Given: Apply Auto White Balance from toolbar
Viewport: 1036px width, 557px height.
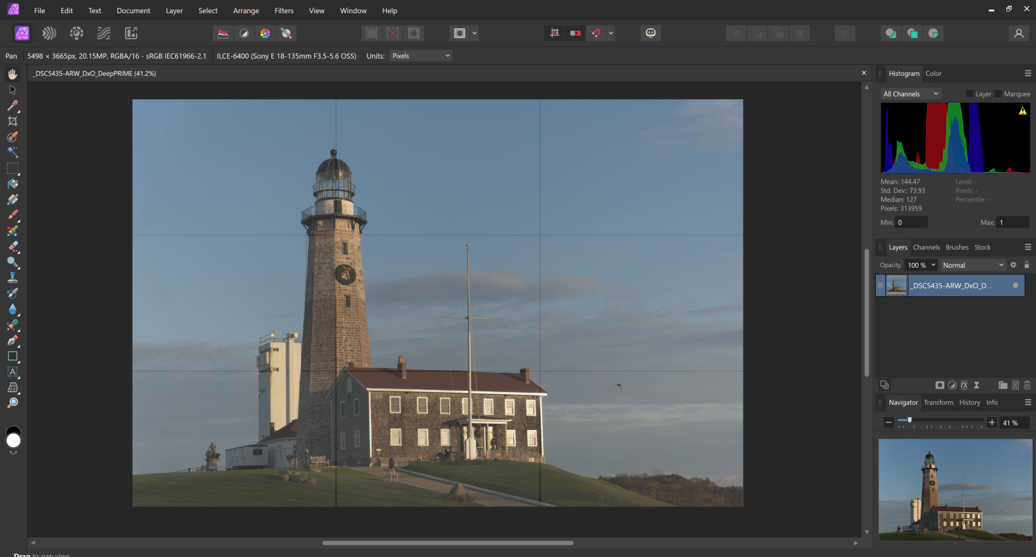Looking at the screenshot, I should (285, 33).
